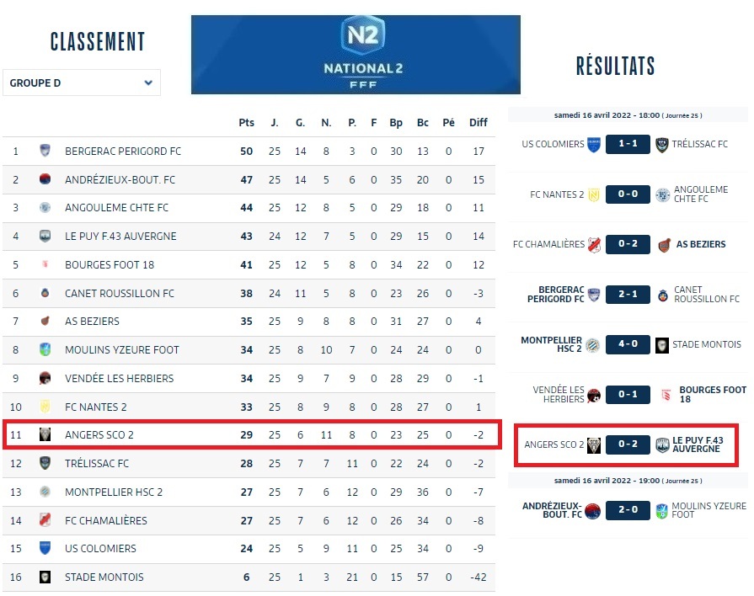Select the Classement heading

(x=98, y=42)
